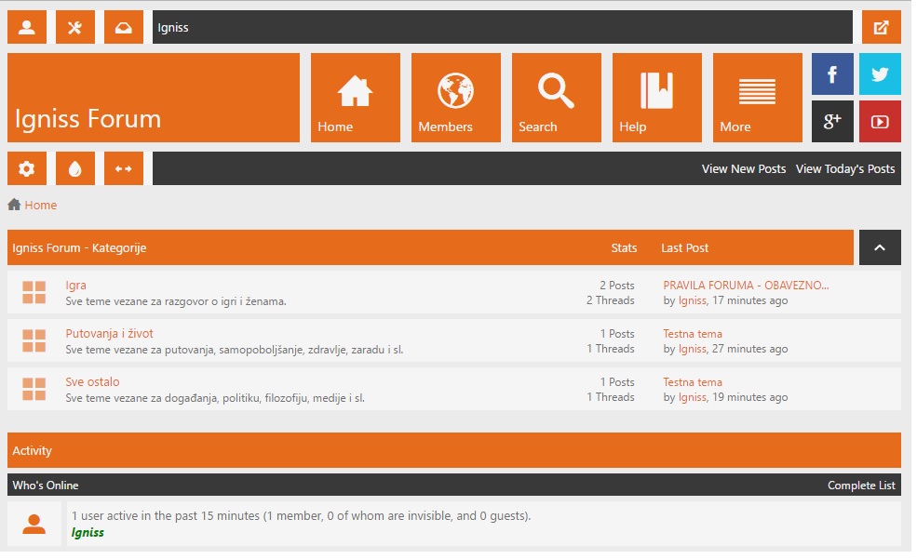
Task: Open the Help tile
Action: (x=656, y=98)
